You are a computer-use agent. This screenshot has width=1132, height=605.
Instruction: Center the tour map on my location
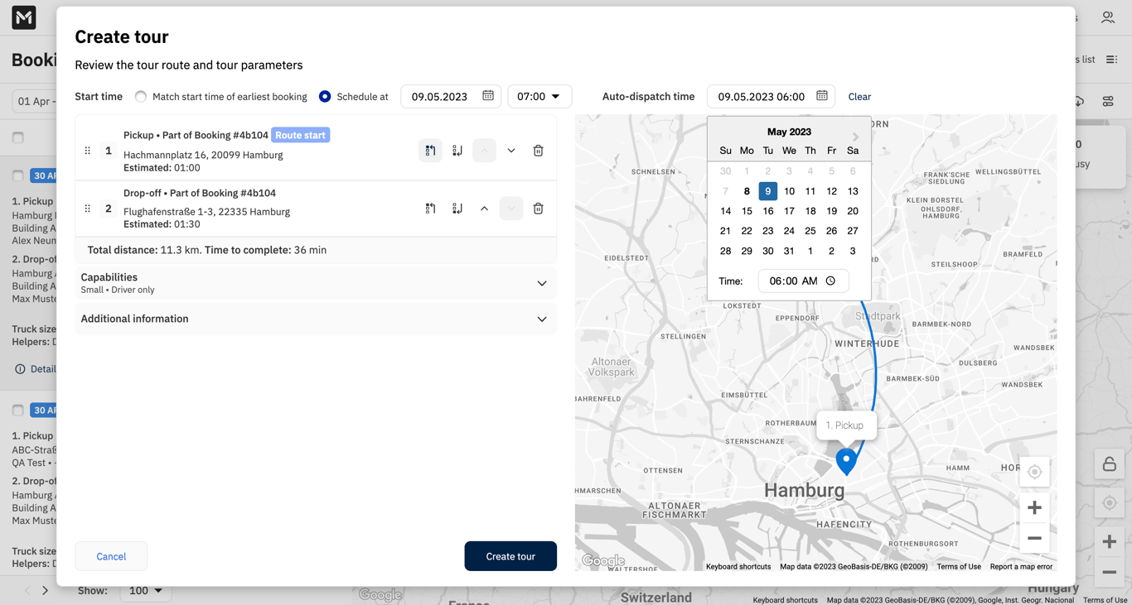pos(1034,472)
